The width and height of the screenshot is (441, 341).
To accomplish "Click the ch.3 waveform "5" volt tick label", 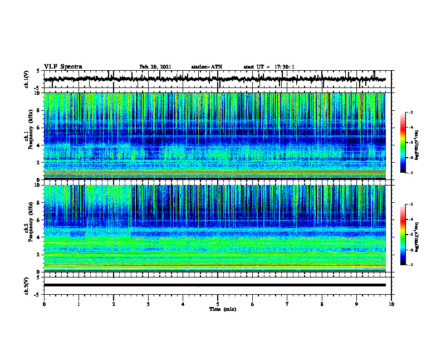I will click(38, 277).
